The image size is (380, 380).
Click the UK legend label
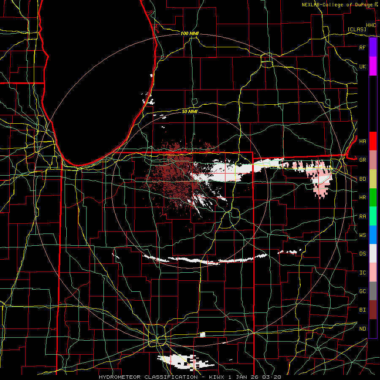362,66
